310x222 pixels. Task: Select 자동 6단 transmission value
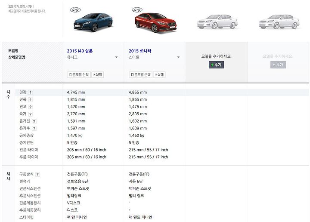[x=136, y=181]
